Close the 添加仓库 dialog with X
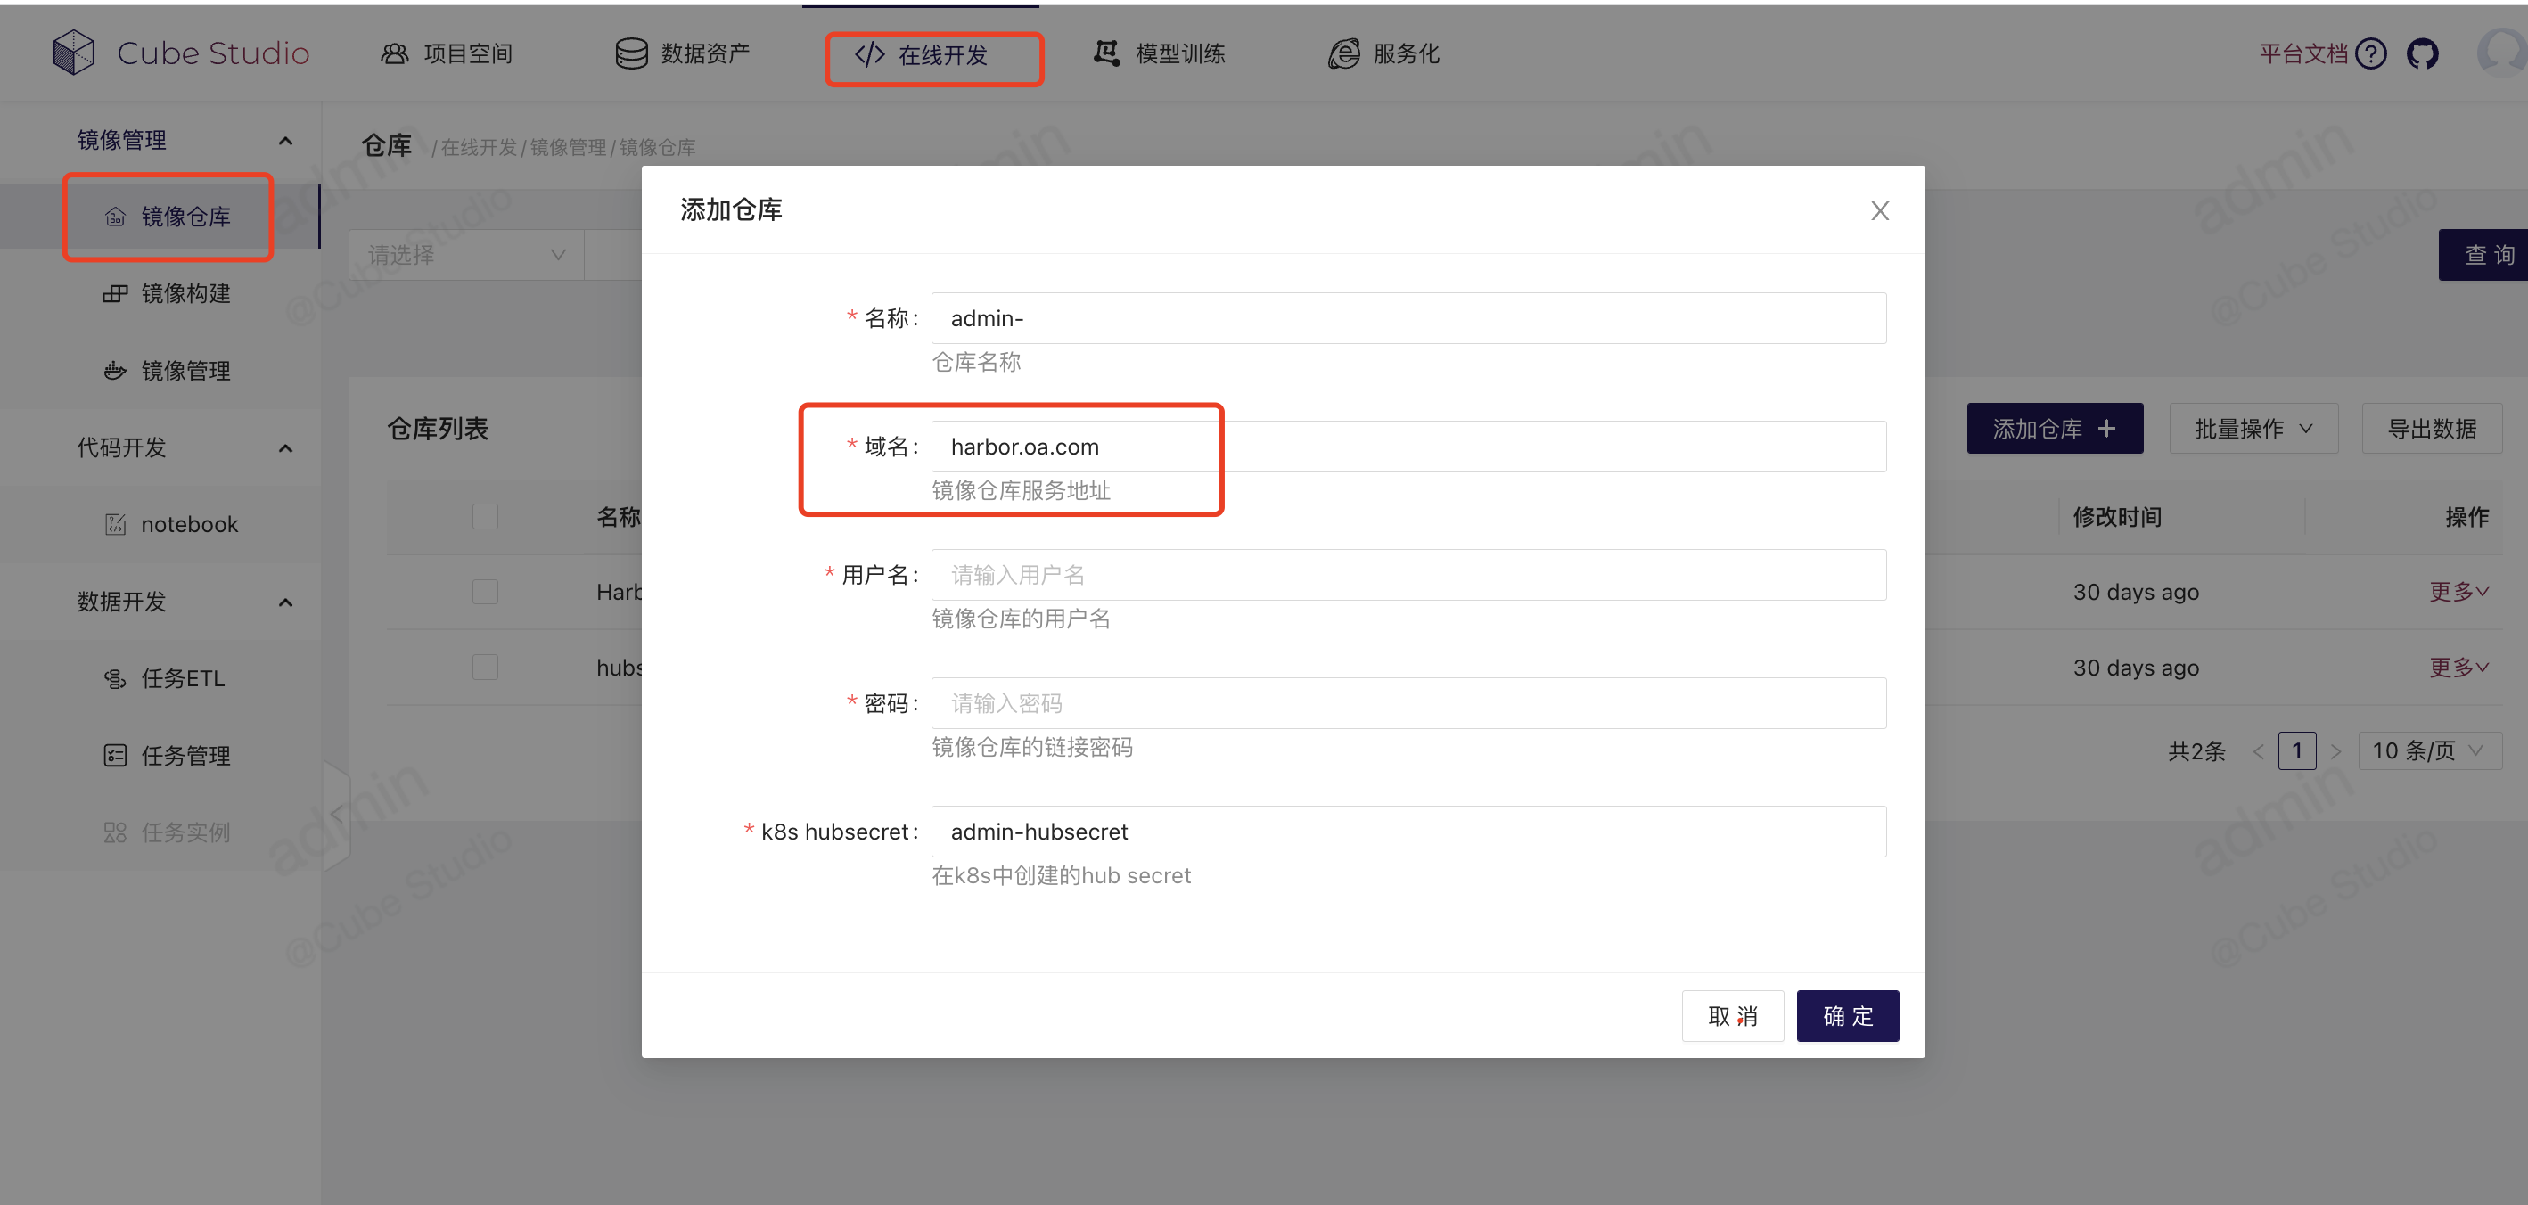Viewport: 2528px width, 1205px height. 1879,211
